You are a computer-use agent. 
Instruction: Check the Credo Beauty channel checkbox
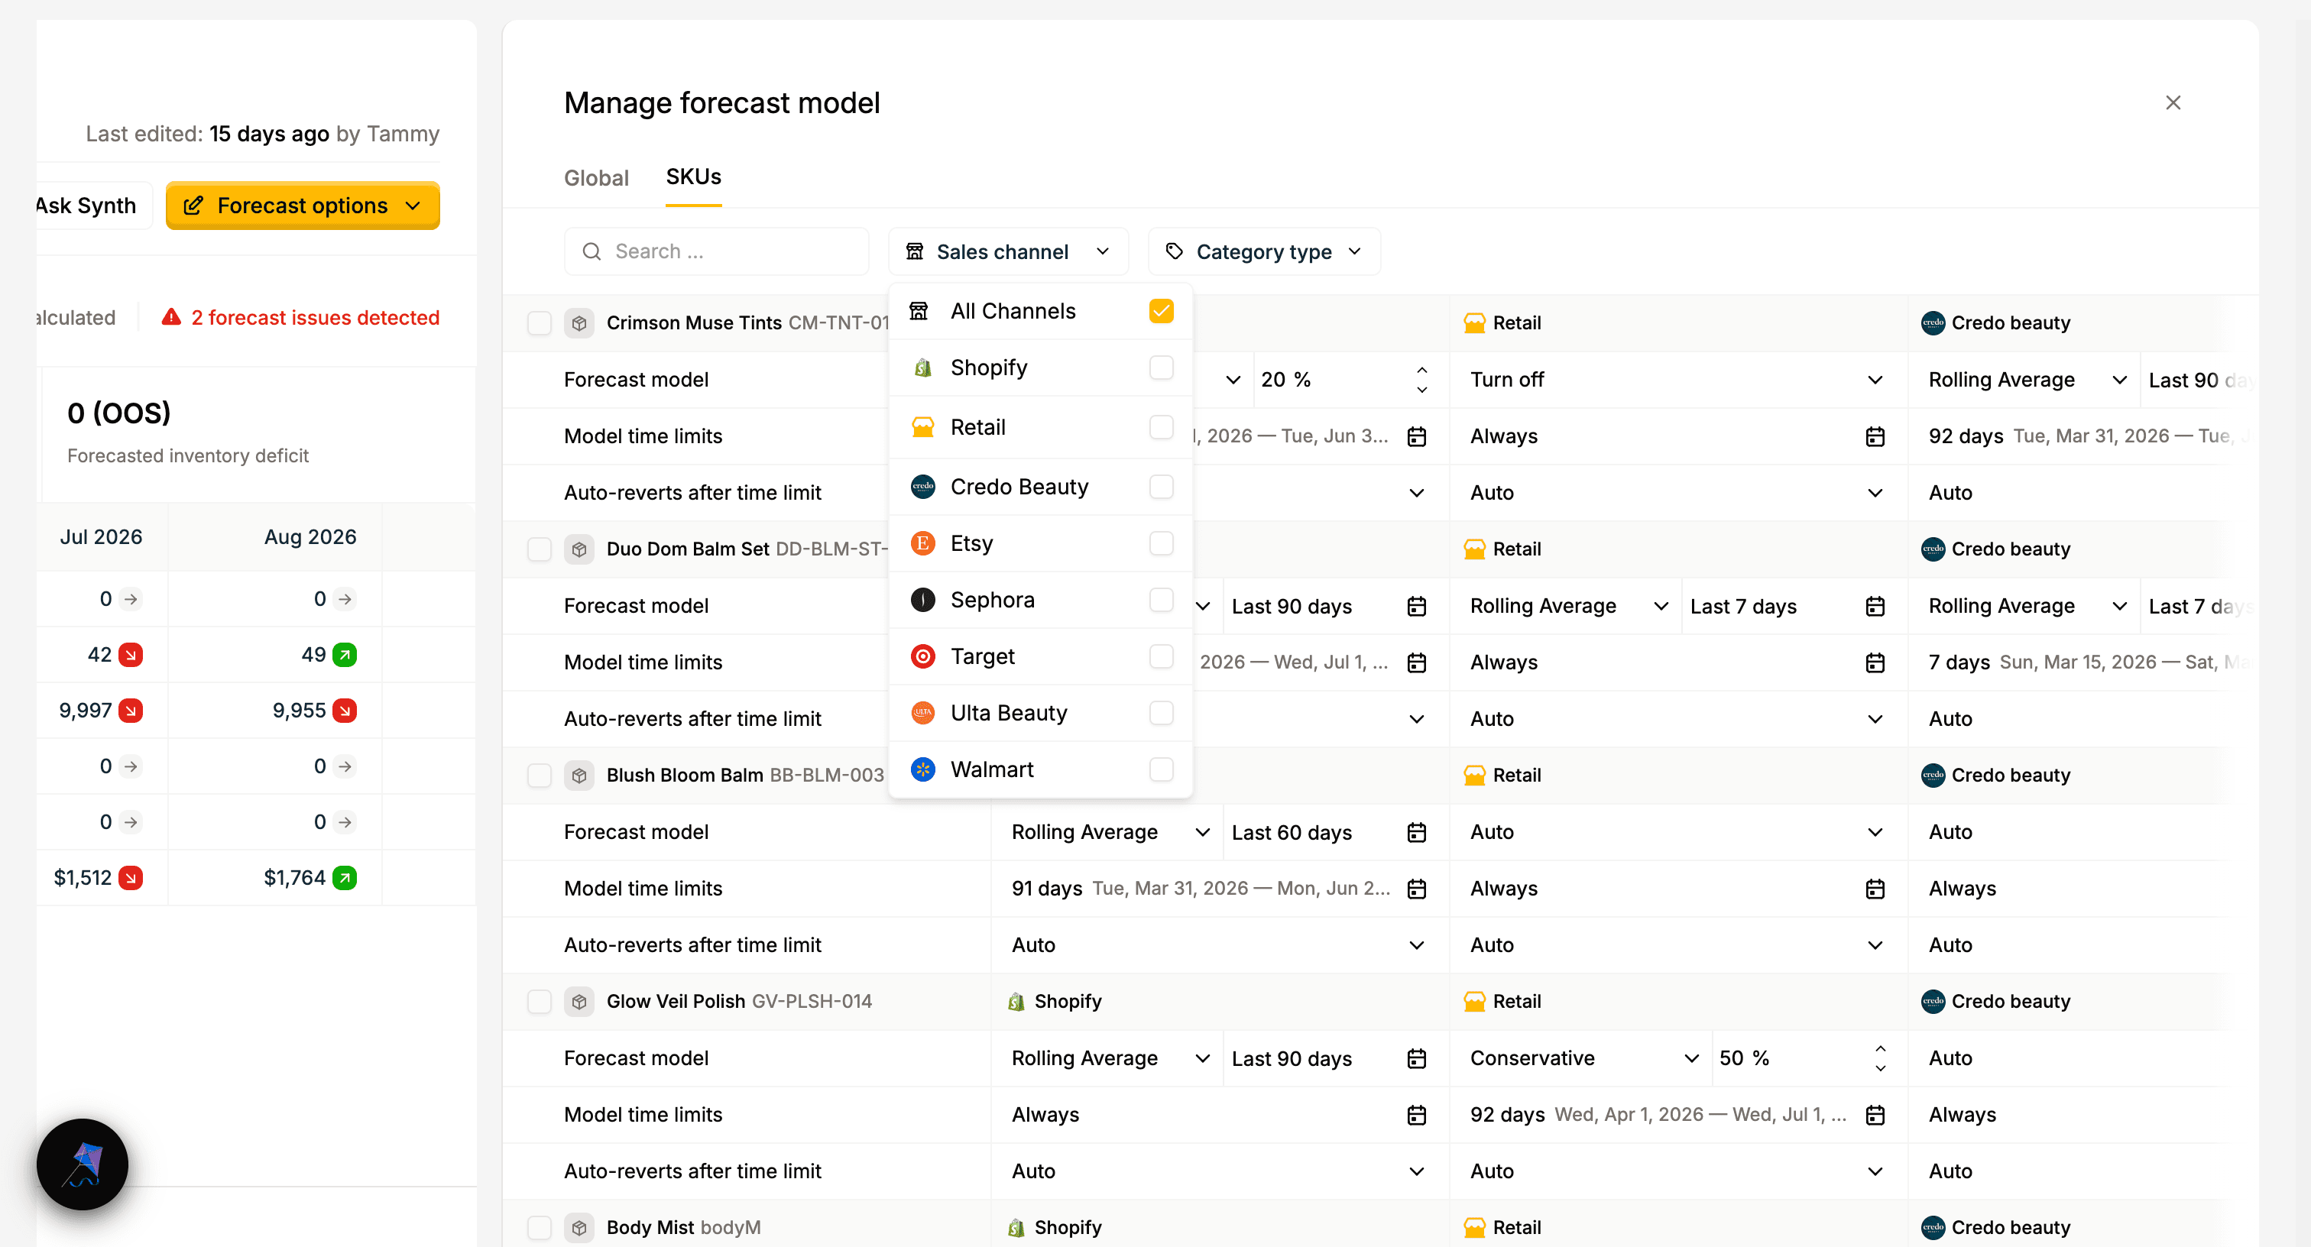pos(1161,487)
